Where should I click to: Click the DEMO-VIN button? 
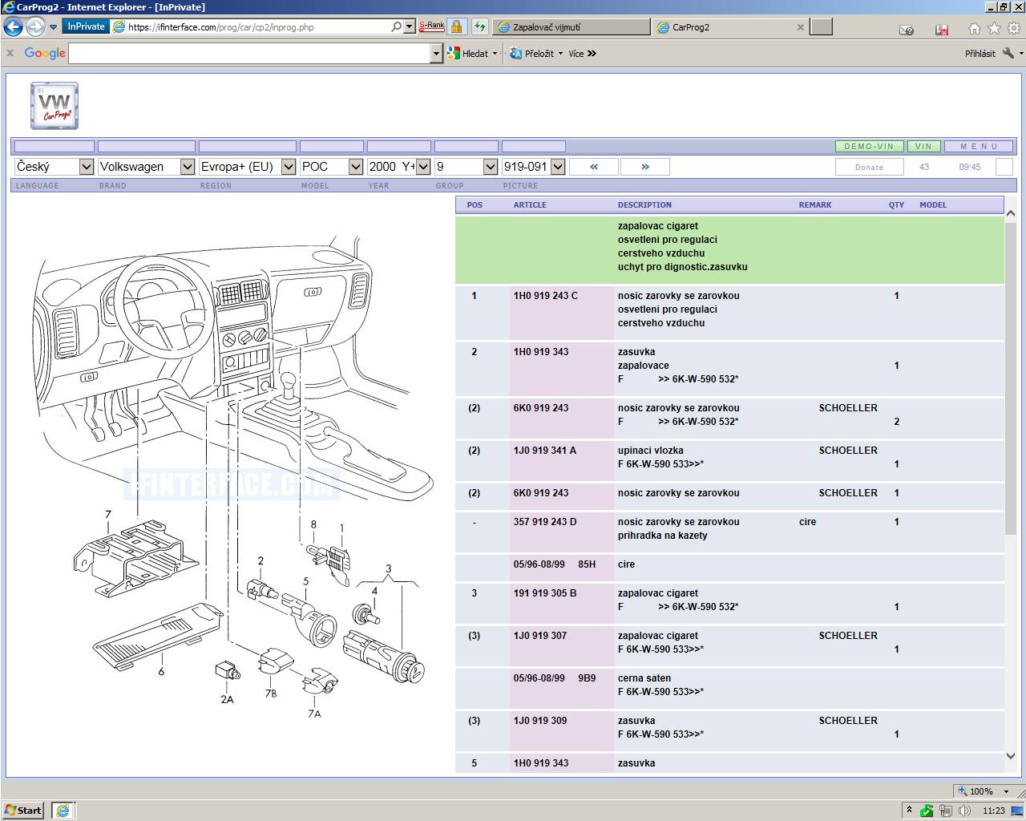(x=870, y=147)
